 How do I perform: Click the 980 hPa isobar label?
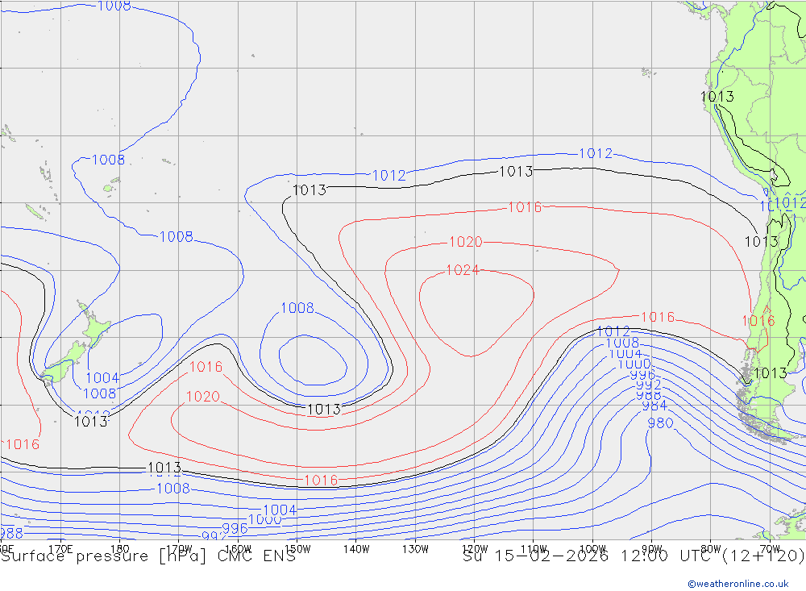point(660,422)
